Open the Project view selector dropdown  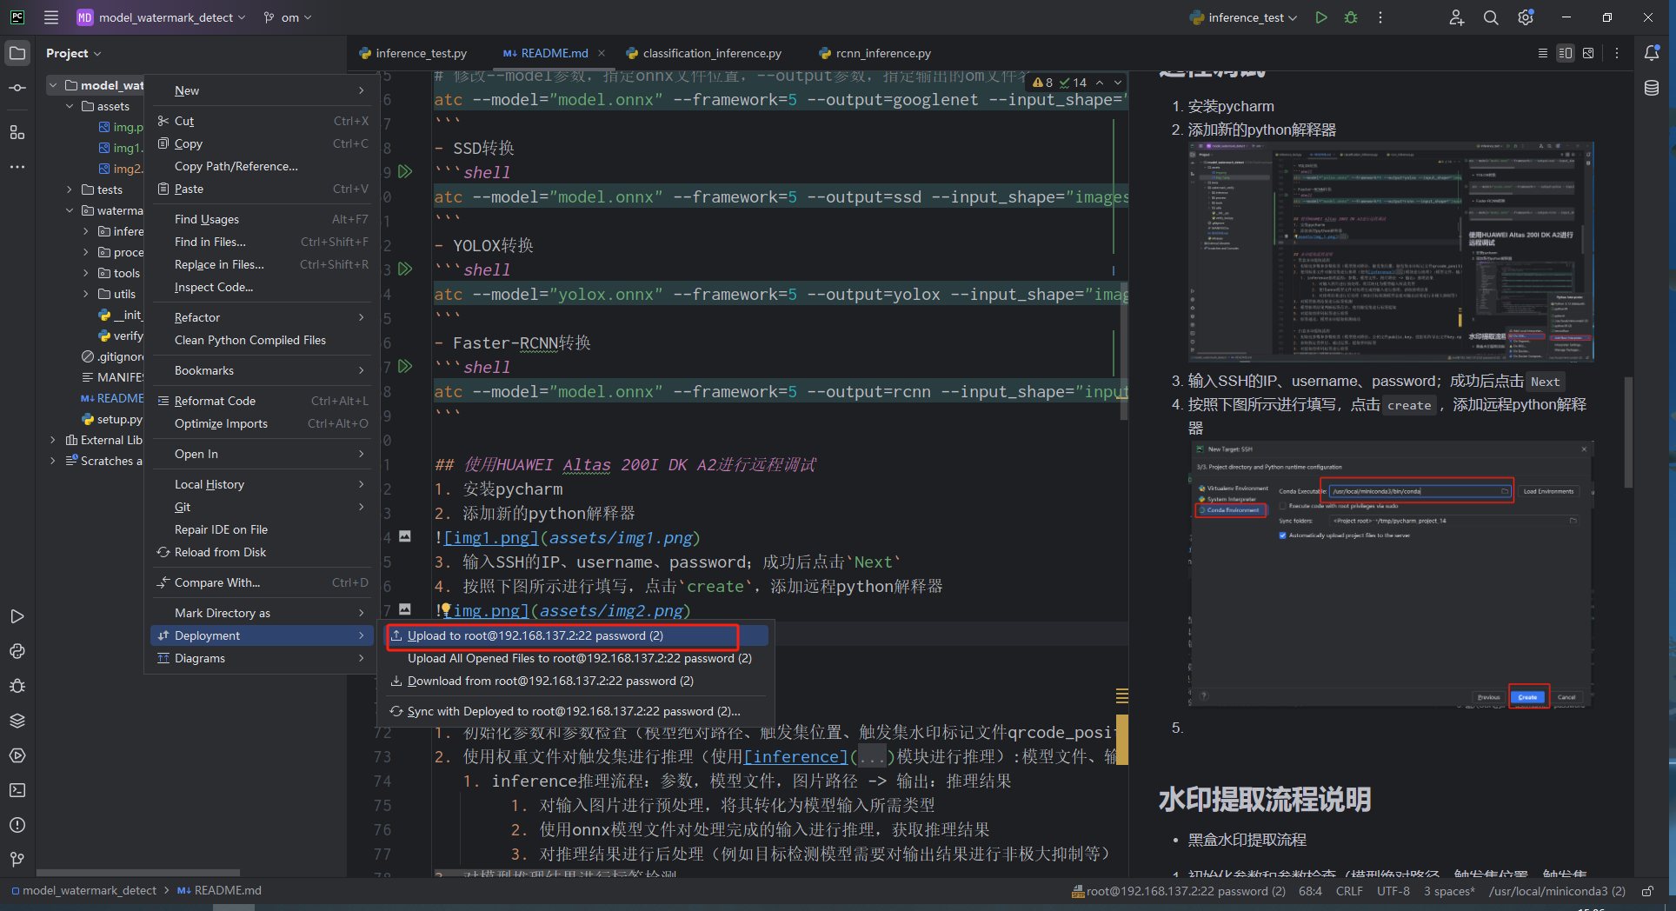[74, 53]
